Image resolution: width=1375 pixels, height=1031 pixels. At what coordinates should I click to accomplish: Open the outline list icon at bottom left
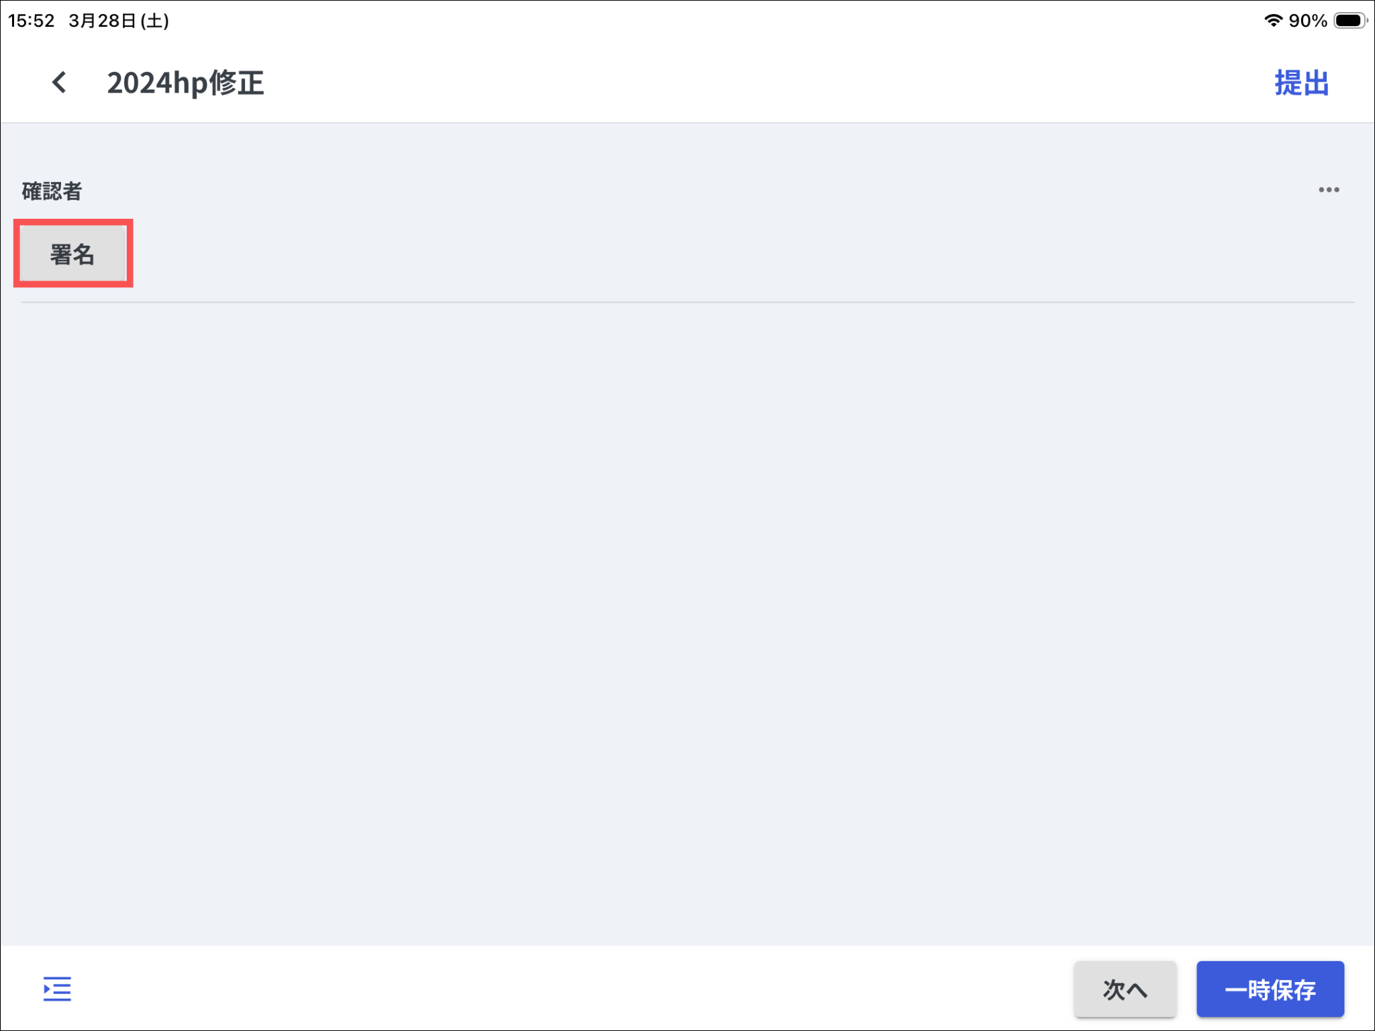click(57, 989)
